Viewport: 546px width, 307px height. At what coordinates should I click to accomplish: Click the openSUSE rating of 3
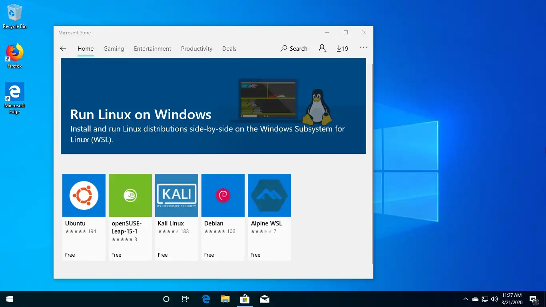[x=124, y=239]
